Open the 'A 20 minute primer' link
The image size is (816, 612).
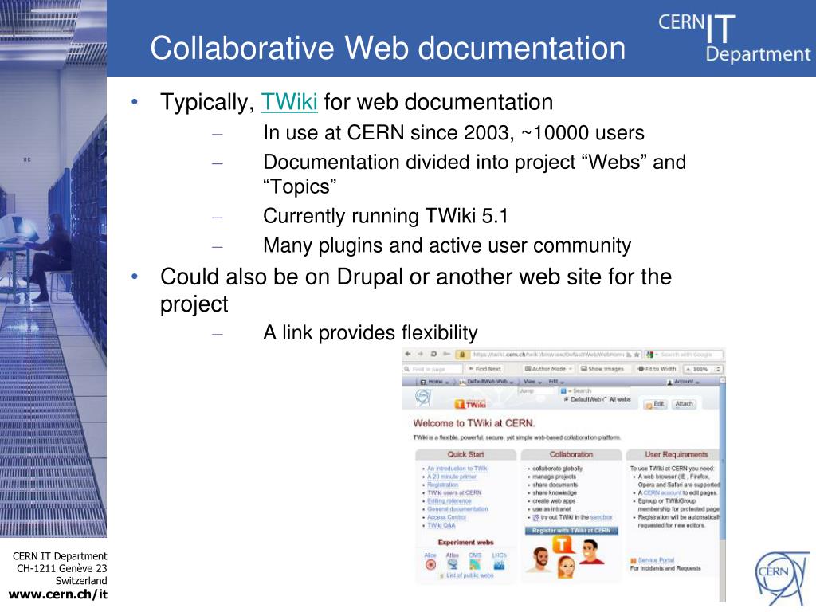[x=452, y=477]
